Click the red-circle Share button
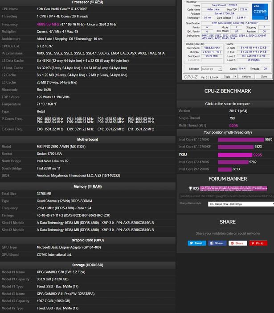Image resolution: width=274 pixels, height=313 pixels. pyautogui.click(x=237, y=243)
